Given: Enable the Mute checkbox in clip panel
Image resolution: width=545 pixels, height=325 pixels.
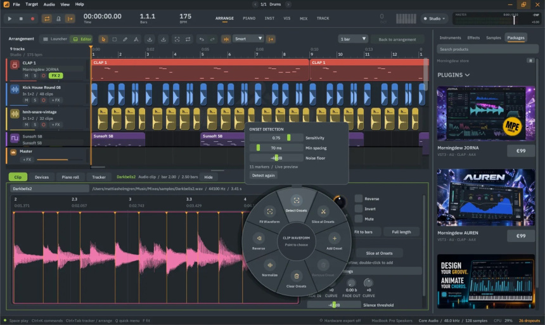Looking at the screenshot, I should tap(358, 219).
